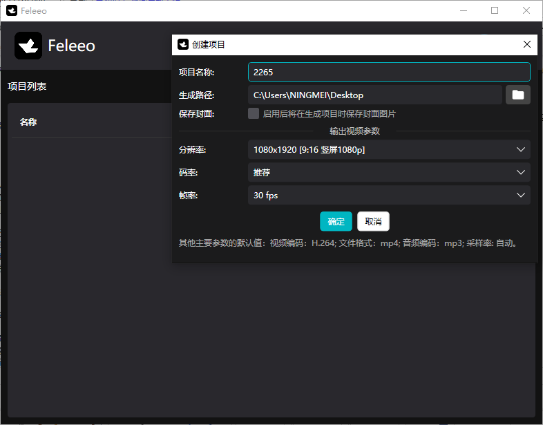Maximize the Feleeo main window
Screen dimensions: 543x425
click(495, 10)
